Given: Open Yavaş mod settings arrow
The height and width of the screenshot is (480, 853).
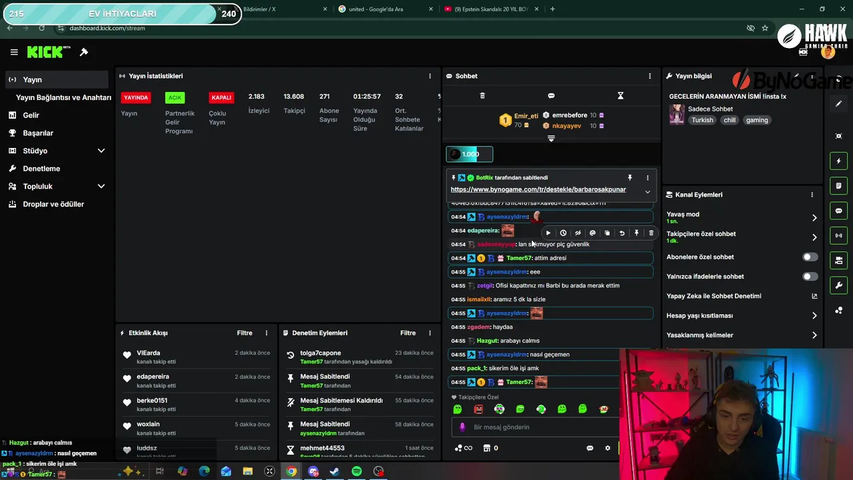Looking at the screenshot, I should pos(814,218).
